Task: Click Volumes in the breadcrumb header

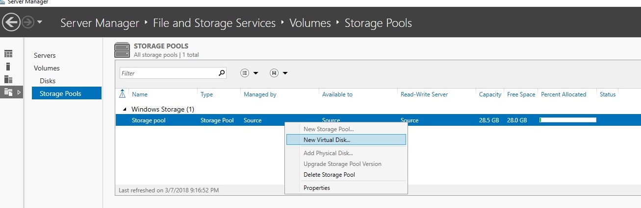Action: click(310, 23)
